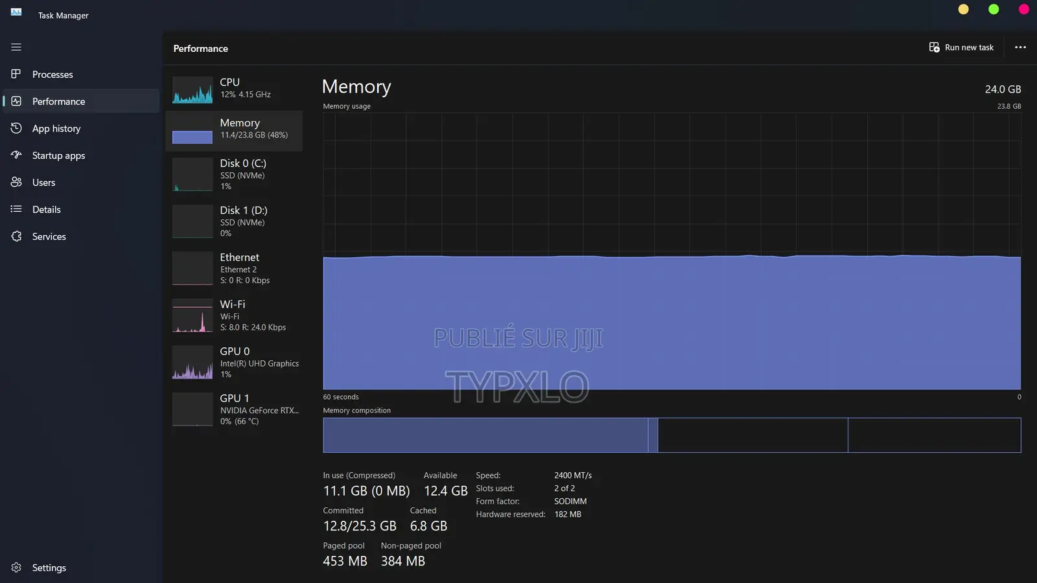
Task: Click the Services puzzle icon
Action: pos(16,236)
